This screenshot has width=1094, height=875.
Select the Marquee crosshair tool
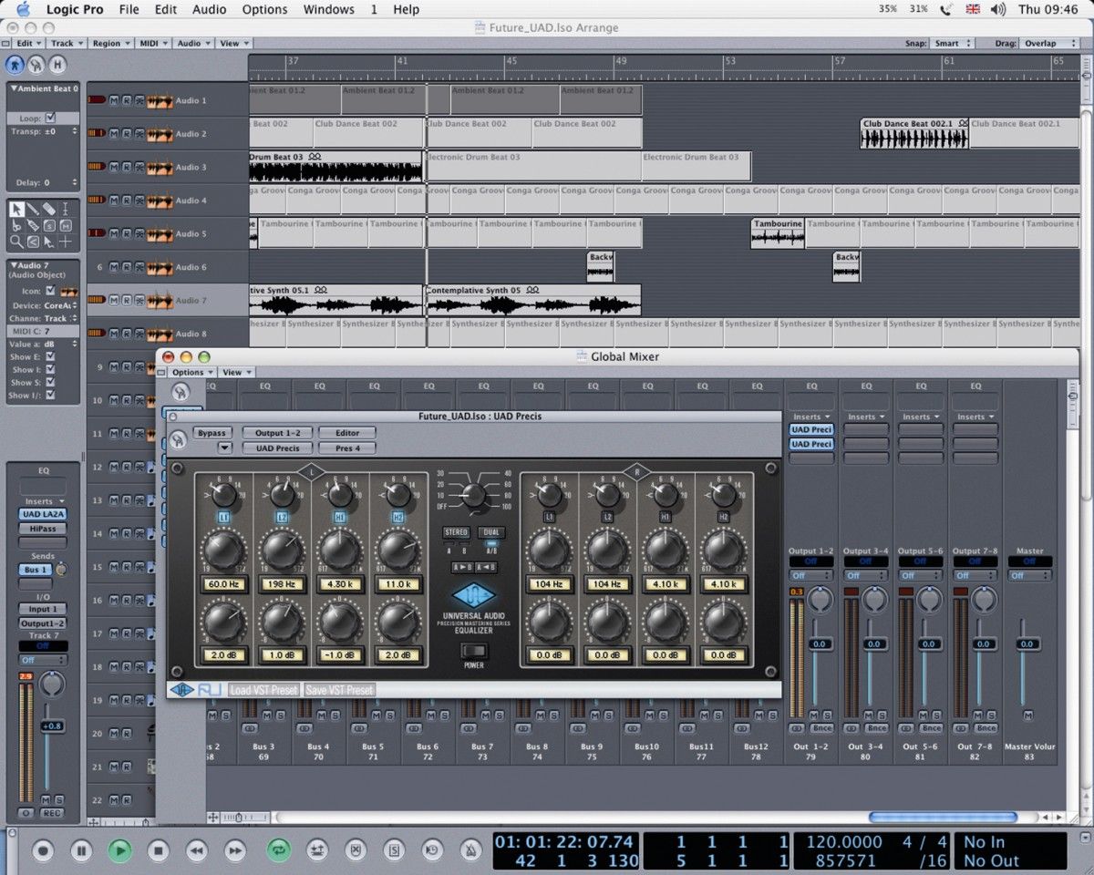66,242
